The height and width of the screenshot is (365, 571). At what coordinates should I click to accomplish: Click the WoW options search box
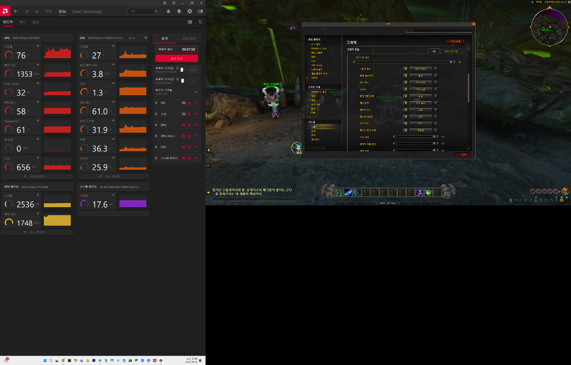pyautogui.click(x=438, y=31)
